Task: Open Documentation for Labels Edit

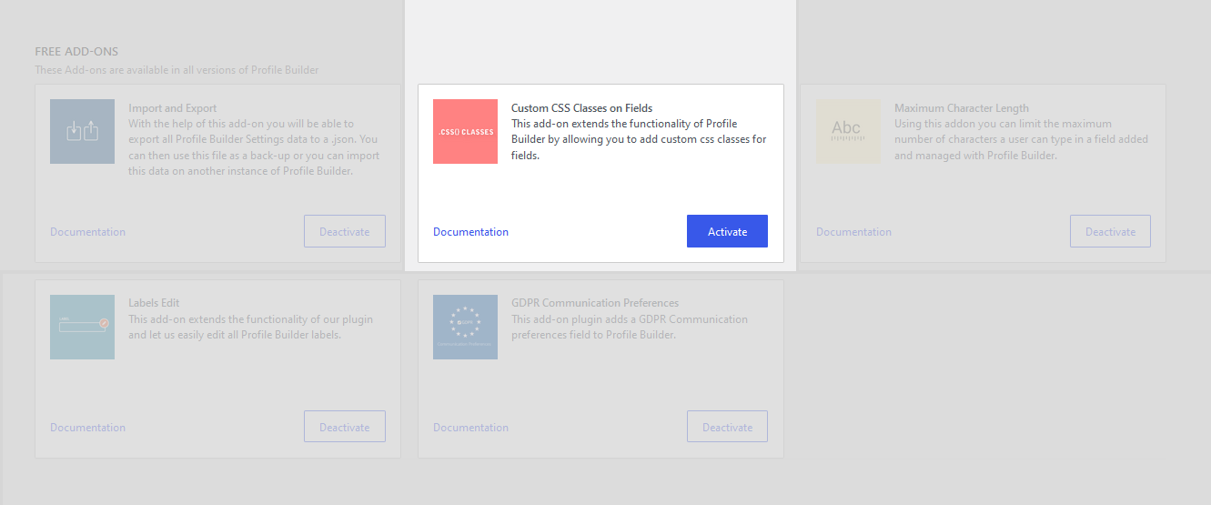Action: 87,428
